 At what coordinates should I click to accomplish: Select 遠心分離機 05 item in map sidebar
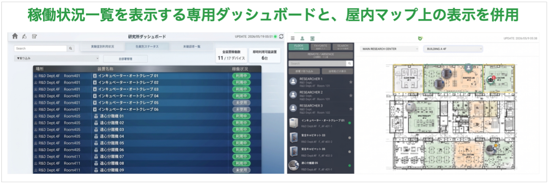pos(321,165)
